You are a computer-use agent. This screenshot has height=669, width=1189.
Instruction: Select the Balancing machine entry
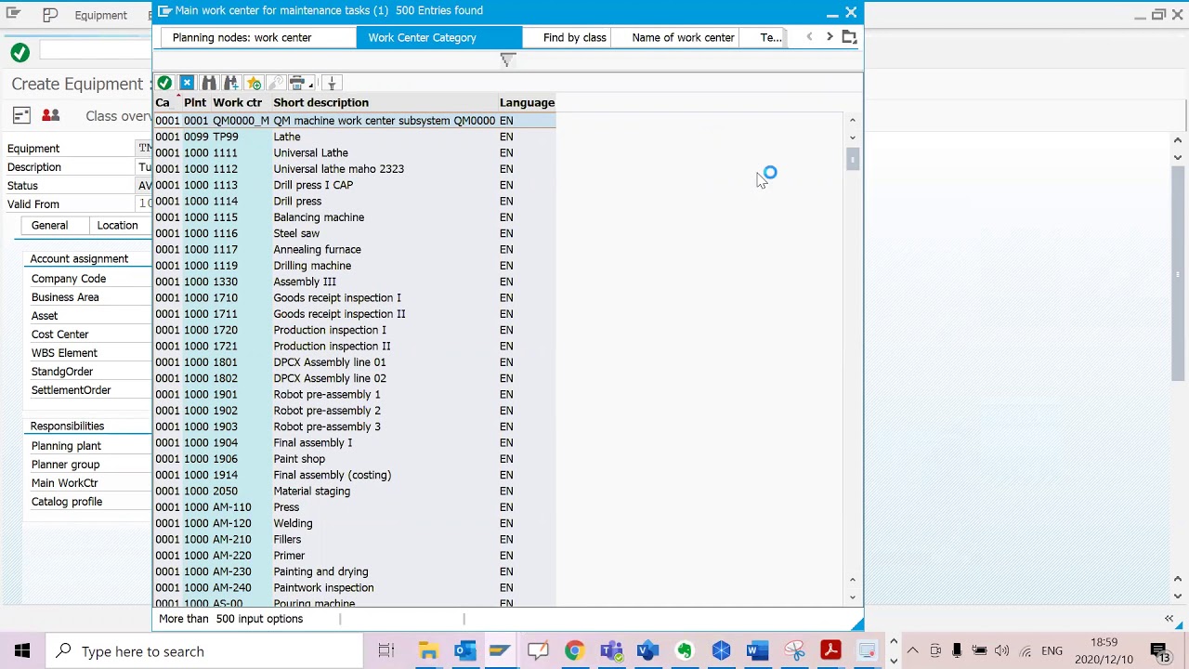(355, 217)
